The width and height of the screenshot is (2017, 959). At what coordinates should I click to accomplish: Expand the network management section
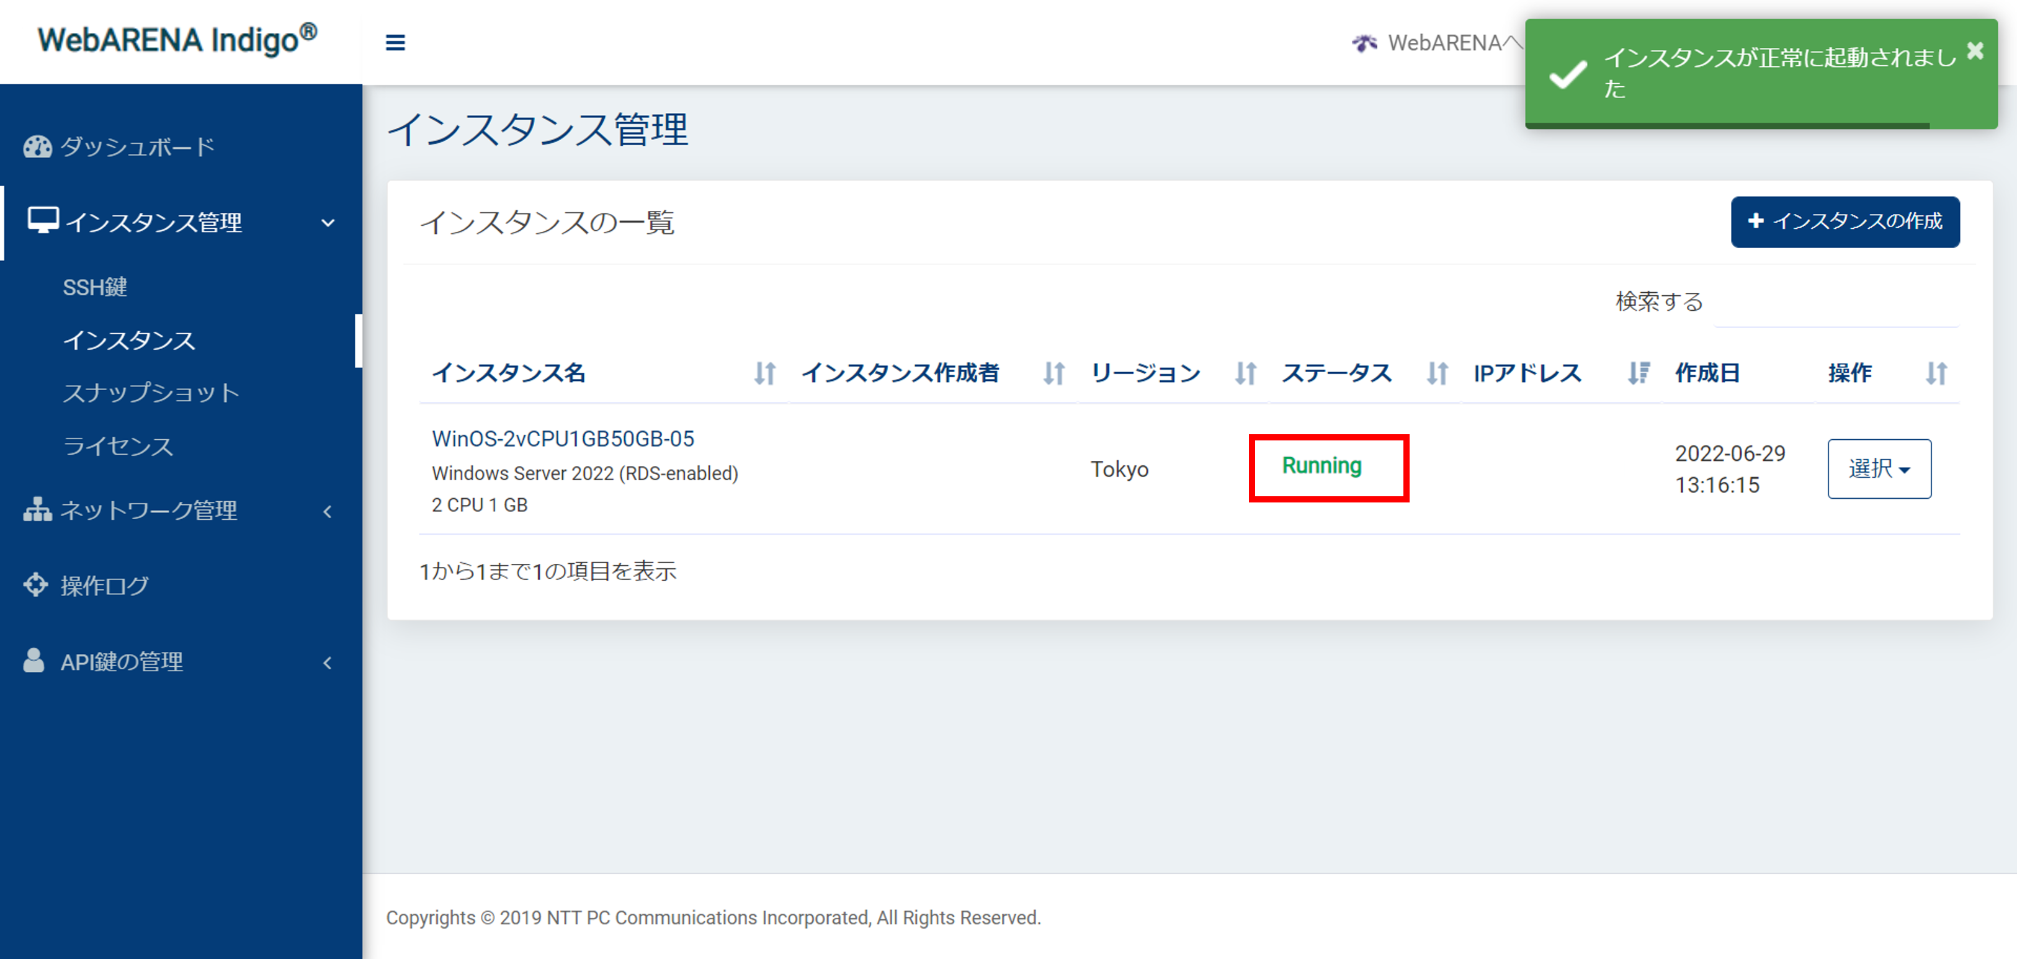(x=328, y=512)
